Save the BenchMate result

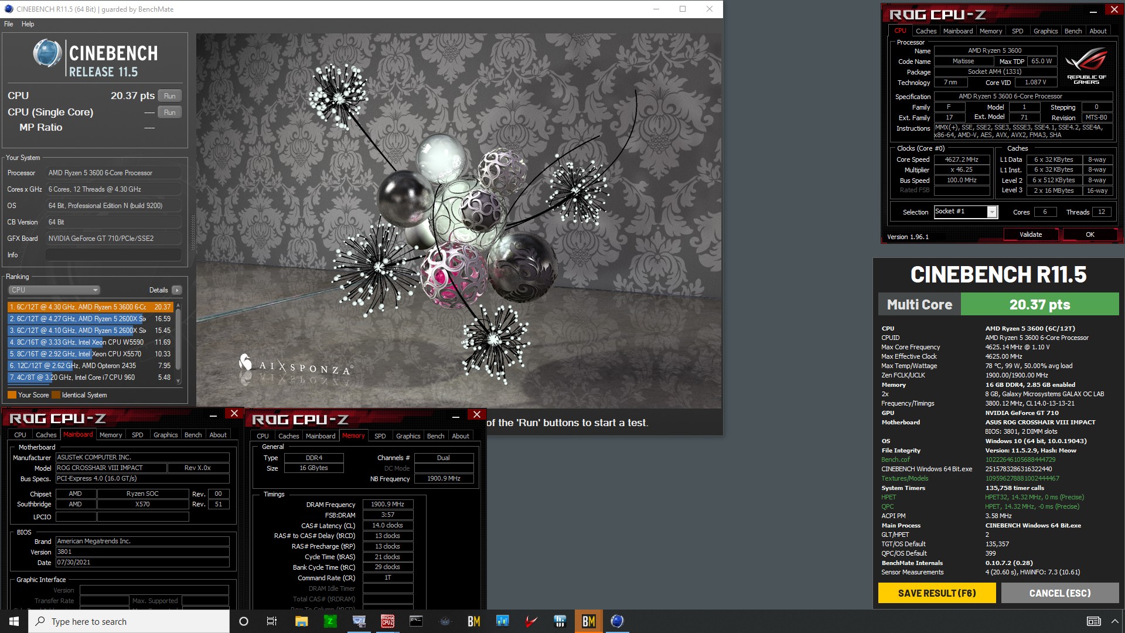tap(937, 593)
